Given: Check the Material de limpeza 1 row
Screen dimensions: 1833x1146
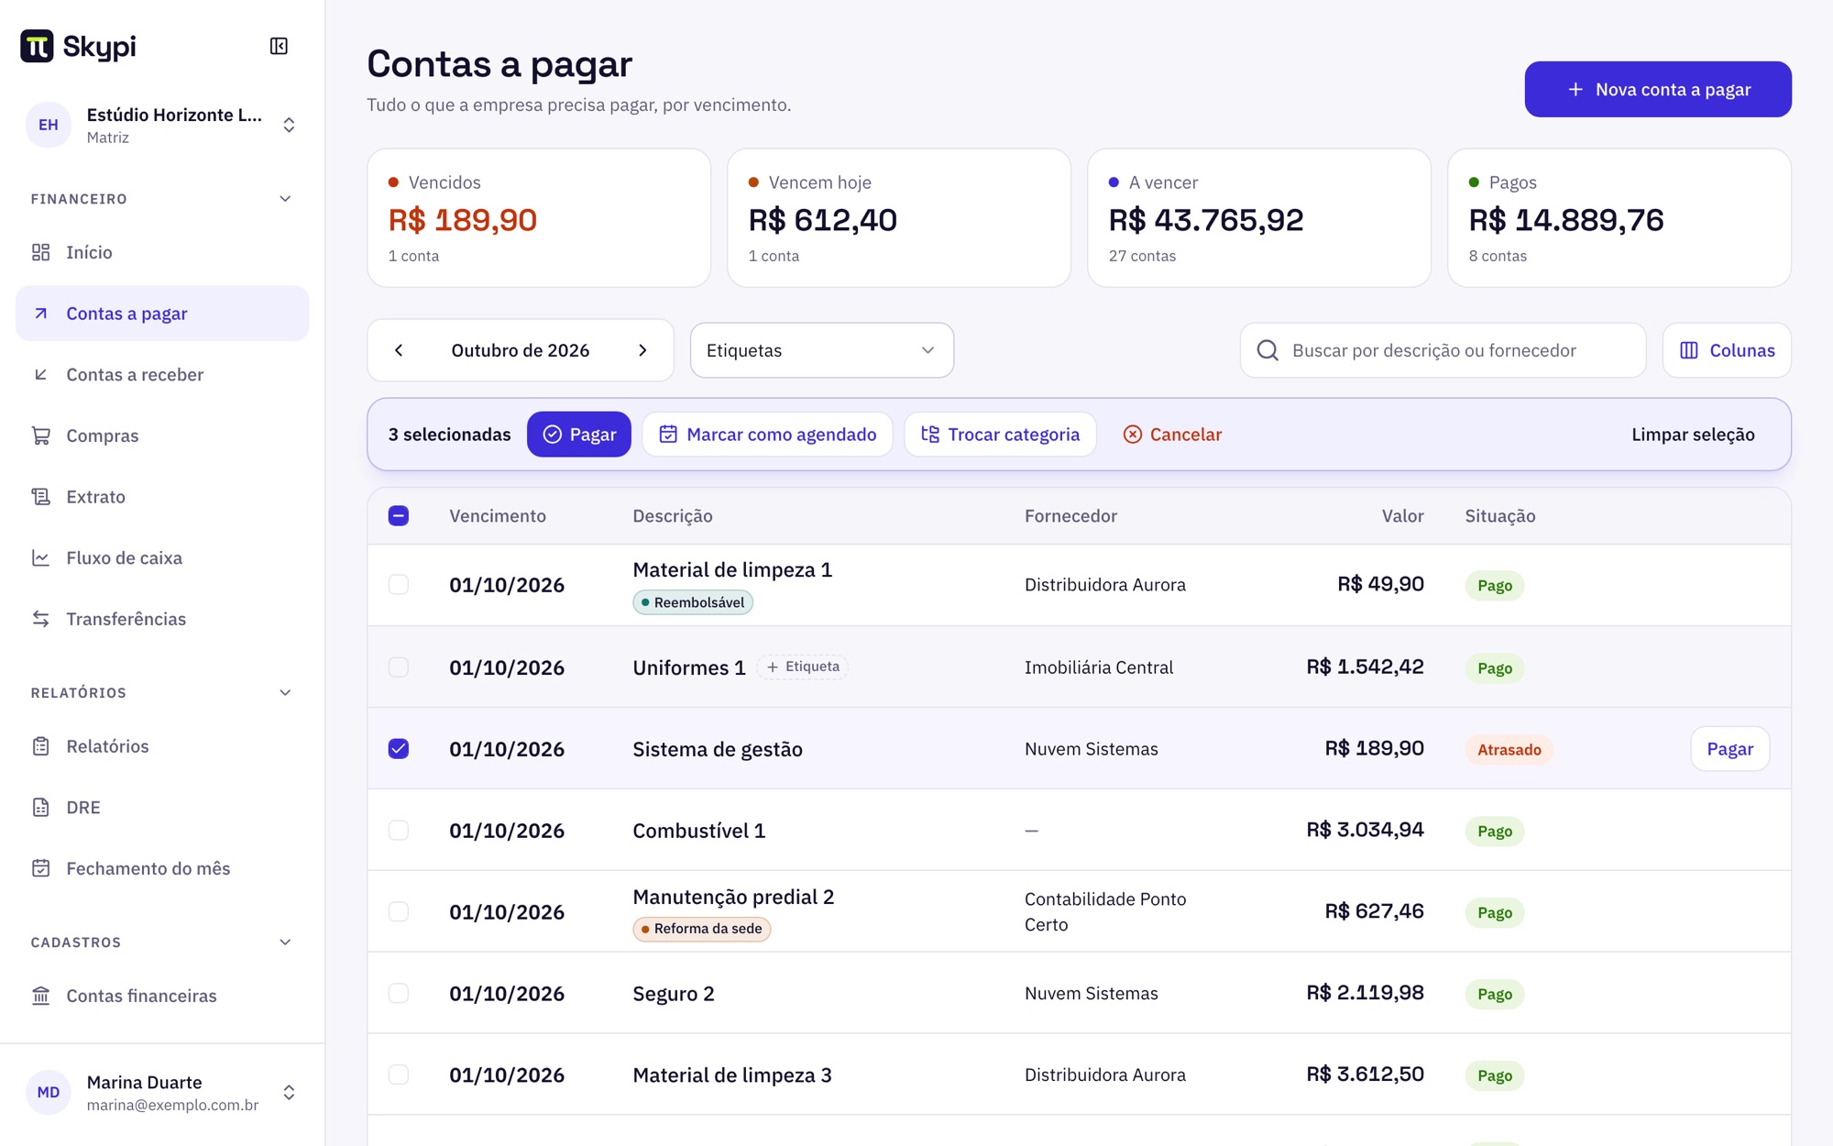Looking at the screenshot, I should click(x=399, y=585).
